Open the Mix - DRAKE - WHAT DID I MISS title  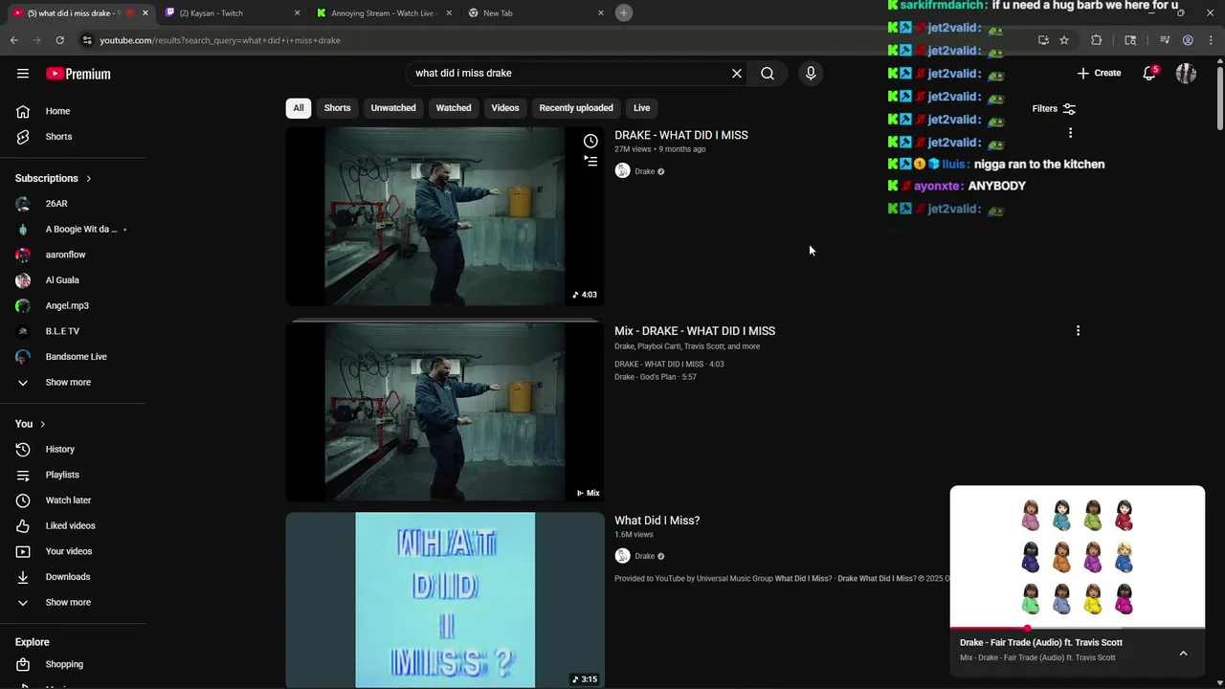(695, 331)
